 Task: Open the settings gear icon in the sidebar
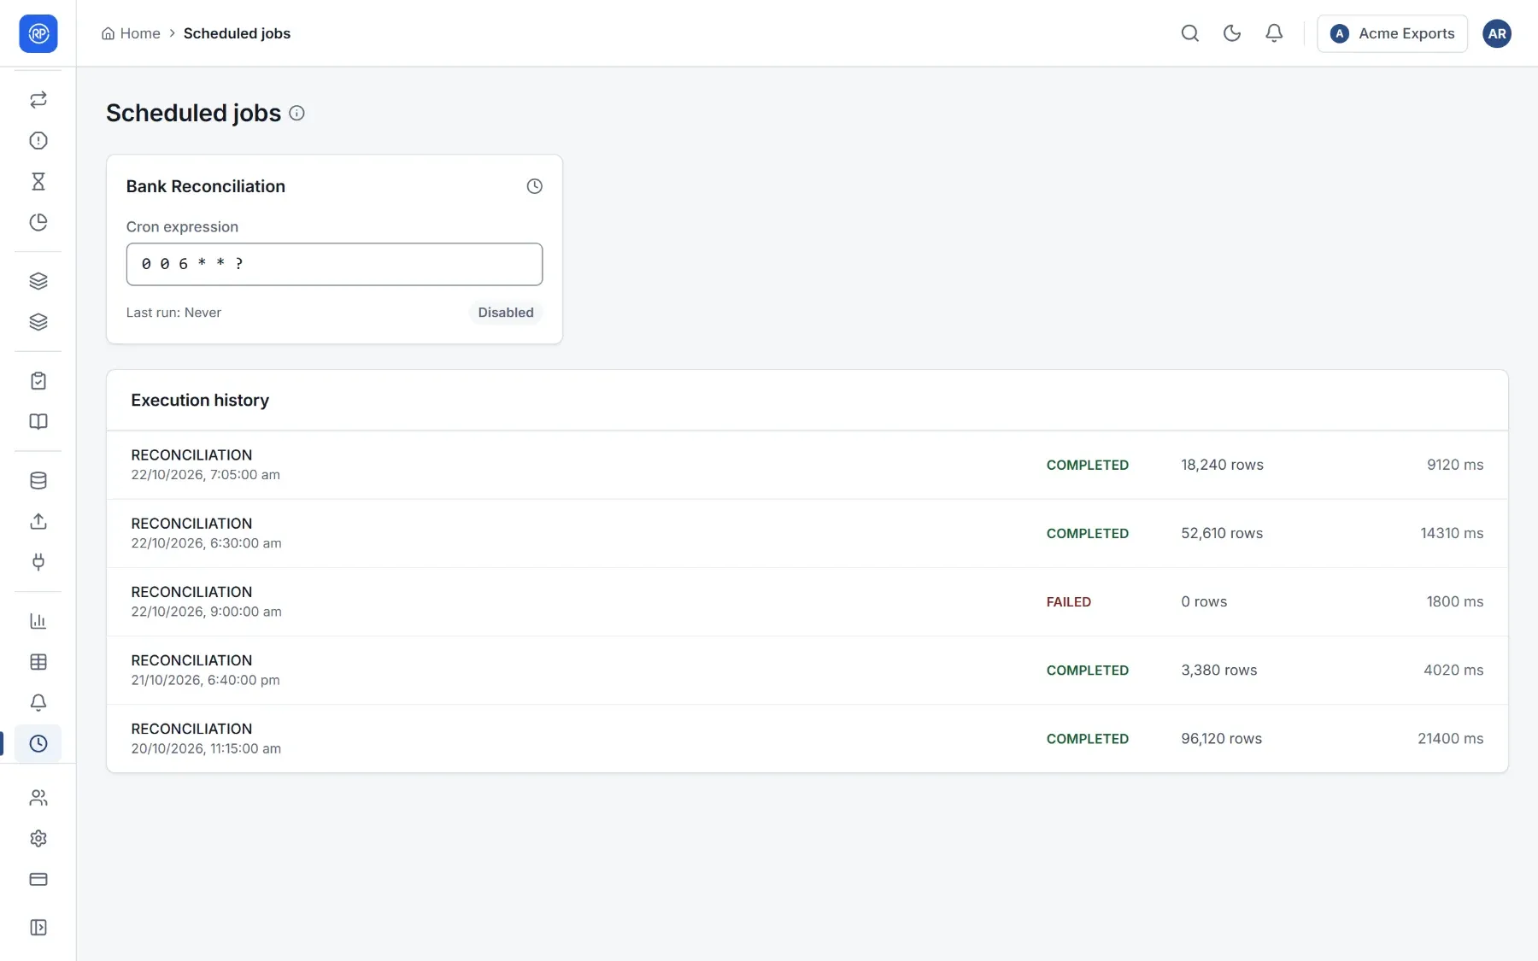[38, 839]
